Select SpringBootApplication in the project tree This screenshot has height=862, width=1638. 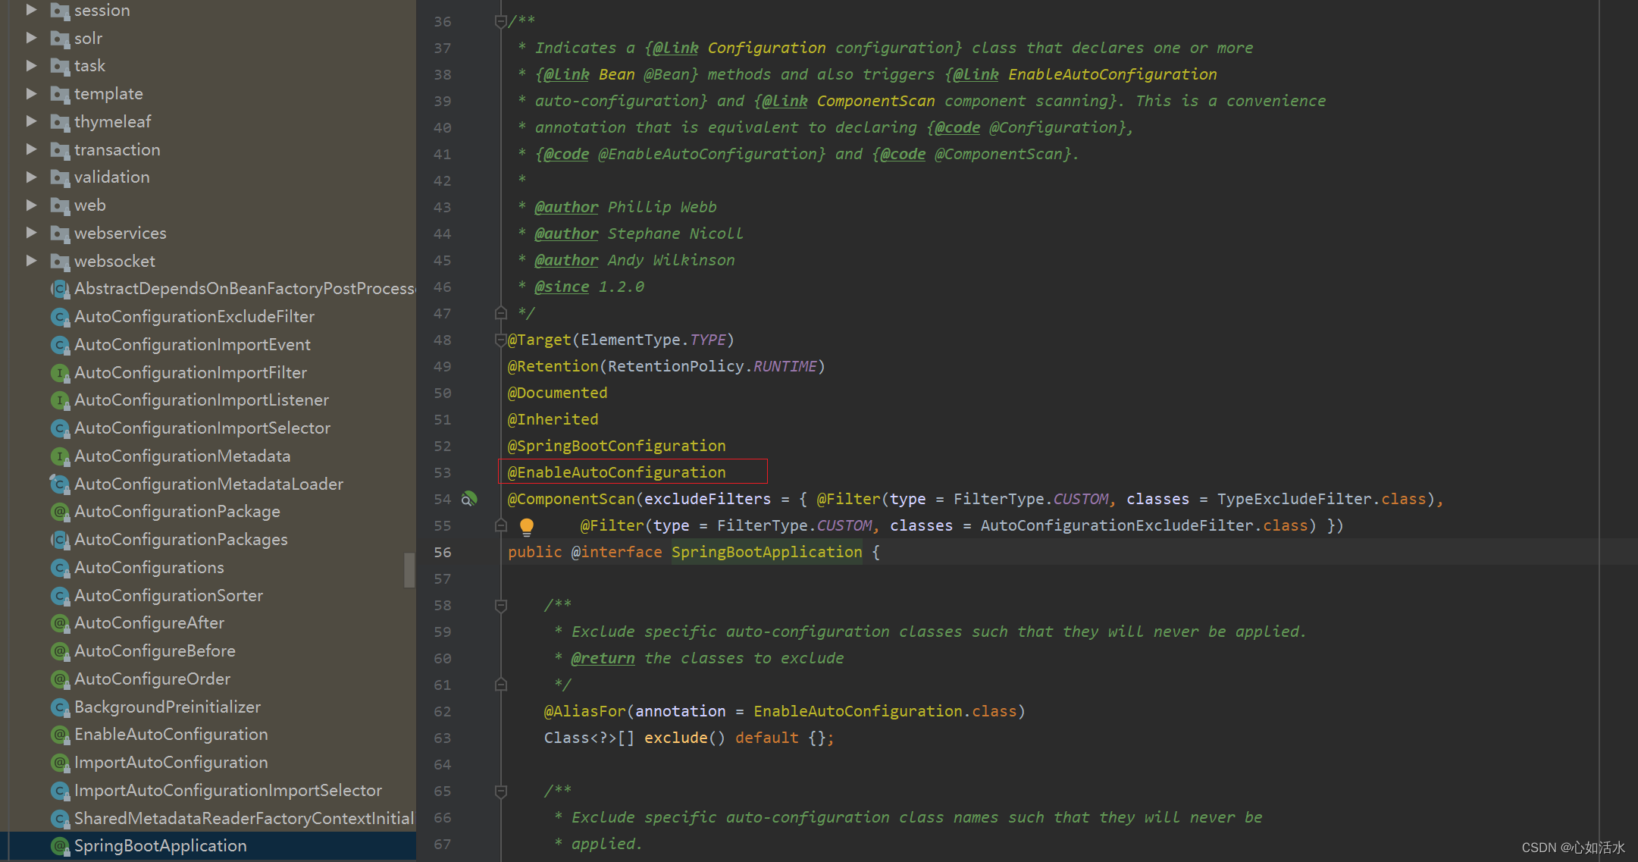point(160,846)
